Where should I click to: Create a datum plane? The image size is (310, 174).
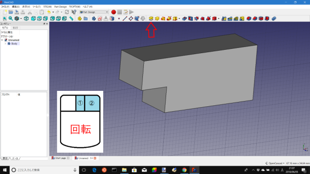pos(131,18)
